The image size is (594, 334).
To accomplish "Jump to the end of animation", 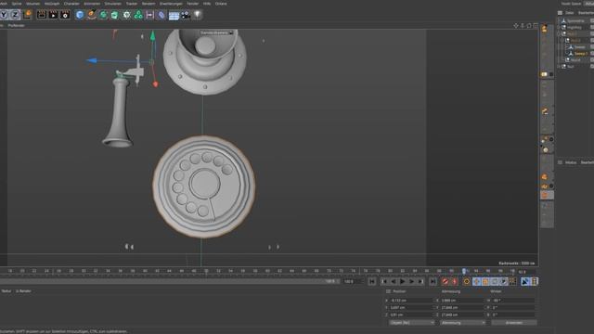I will (433, 281).
